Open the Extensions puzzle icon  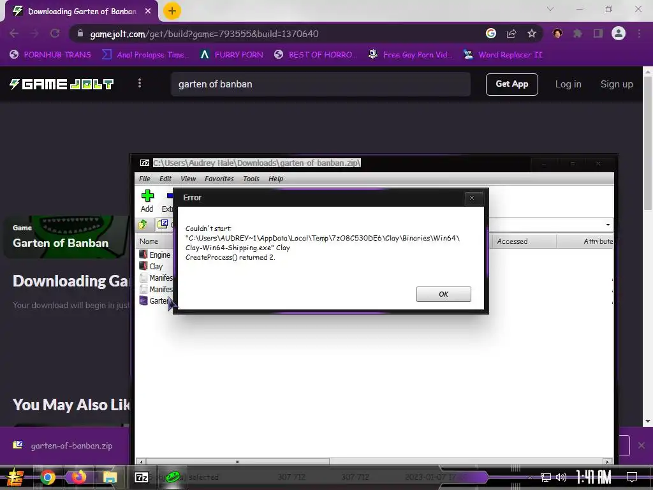(x=578, y=33)
